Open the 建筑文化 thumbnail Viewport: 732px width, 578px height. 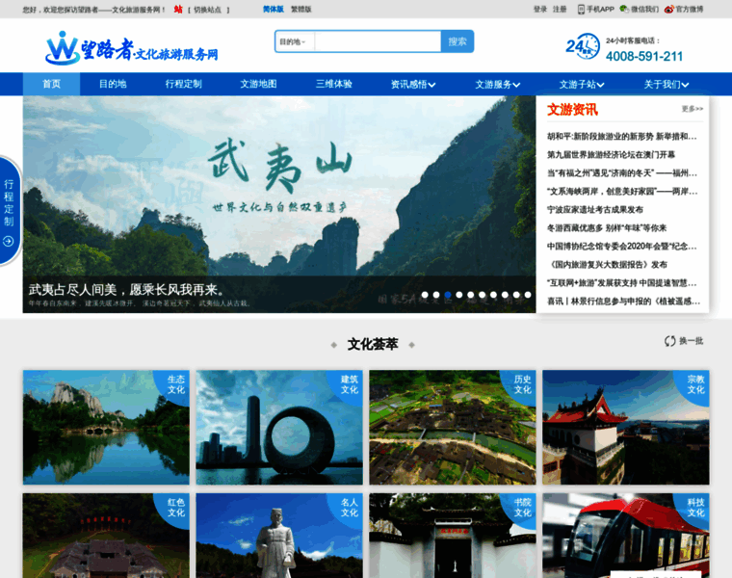(x=279, y=427)
